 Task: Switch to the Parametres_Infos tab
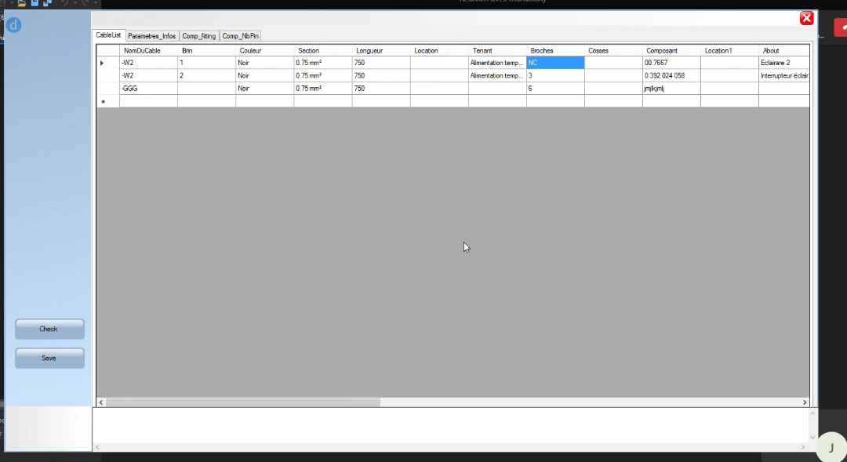pos(151,36)
